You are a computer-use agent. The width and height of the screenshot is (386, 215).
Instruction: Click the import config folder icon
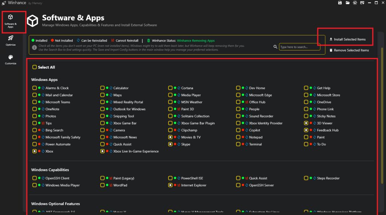[x=347, y=3]
